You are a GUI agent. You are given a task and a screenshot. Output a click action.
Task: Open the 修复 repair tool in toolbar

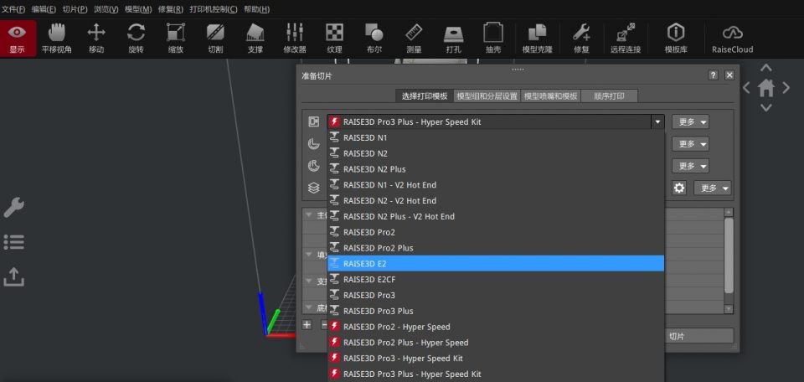coord(581,39)
